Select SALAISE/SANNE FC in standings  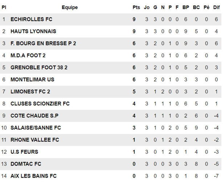pos(36,128)
